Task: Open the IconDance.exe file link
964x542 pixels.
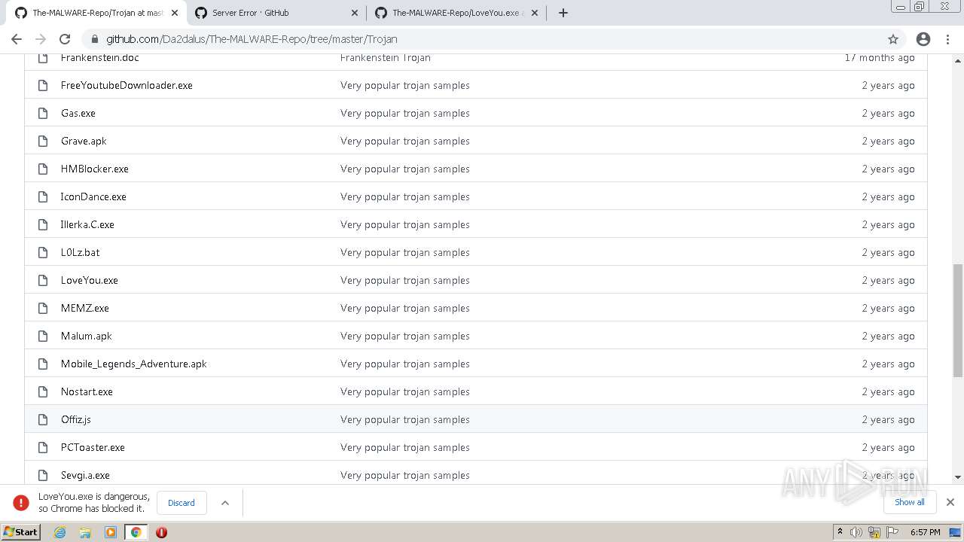Action: [x=93, y=196]
